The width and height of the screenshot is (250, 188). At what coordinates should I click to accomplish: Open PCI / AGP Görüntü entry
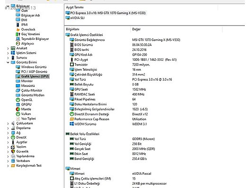[34, 72]
